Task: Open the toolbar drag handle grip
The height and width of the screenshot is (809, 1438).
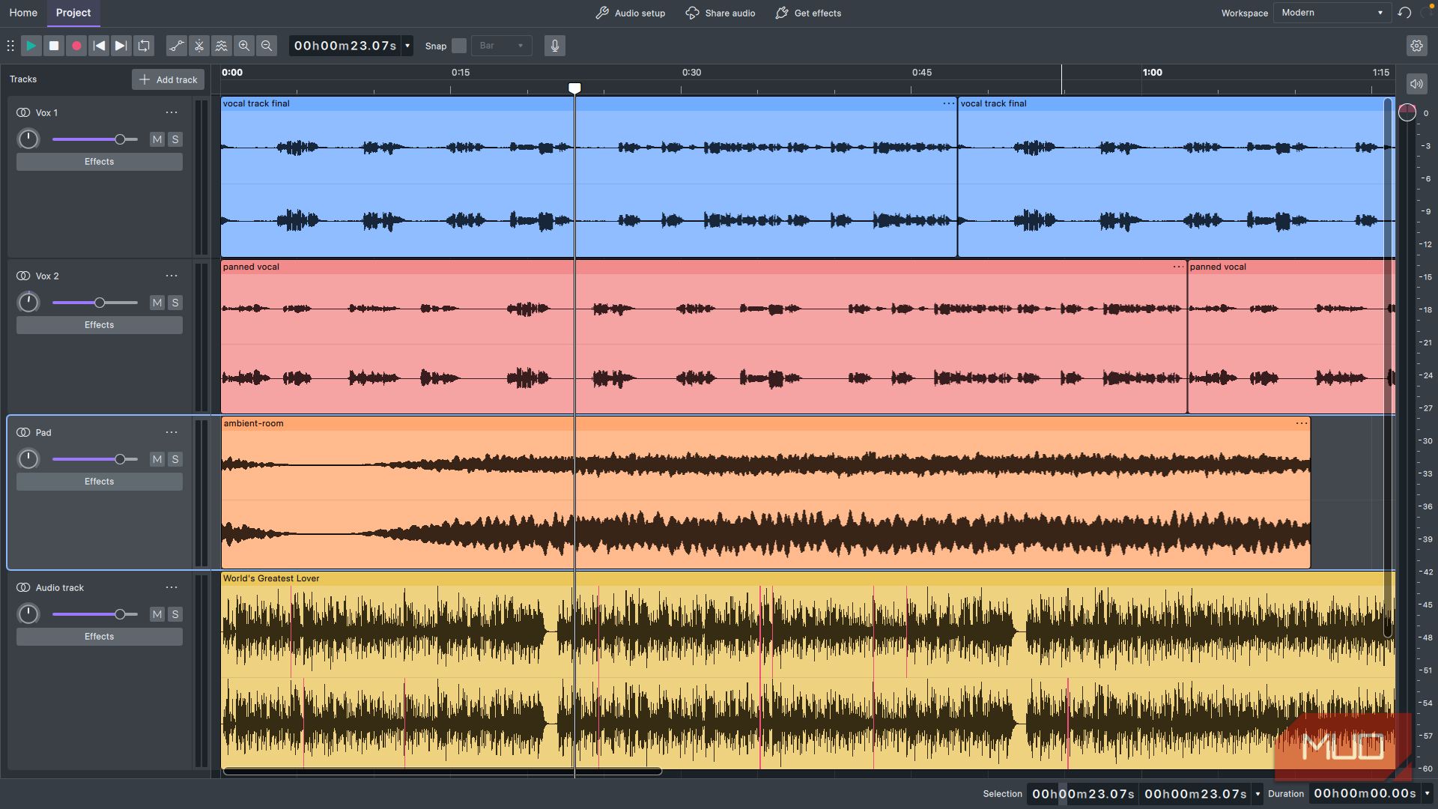Action: click(x=10, y=46)
